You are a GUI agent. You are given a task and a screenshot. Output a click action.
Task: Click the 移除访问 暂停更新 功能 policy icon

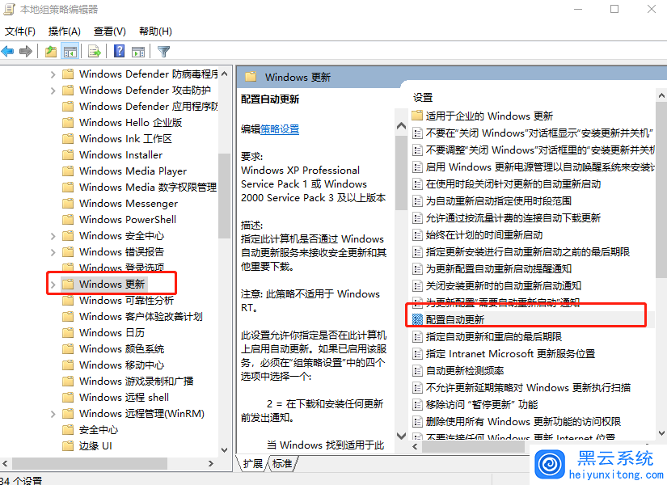pyautogui.click(x=417, y=405)
